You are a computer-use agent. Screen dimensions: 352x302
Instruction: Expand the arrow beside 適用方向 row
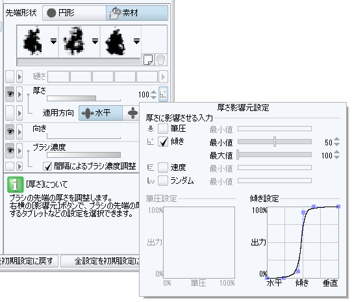click(19, 113)
